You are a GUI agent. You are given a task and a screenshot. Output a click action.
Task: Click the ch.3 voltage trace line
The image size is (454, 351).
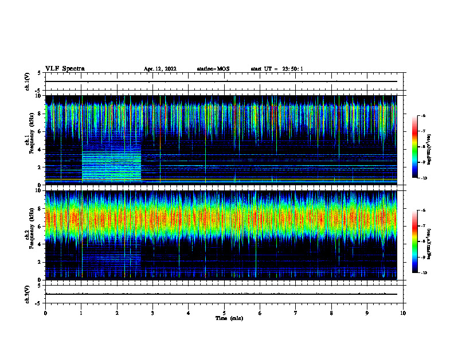[x=221, y=294]
